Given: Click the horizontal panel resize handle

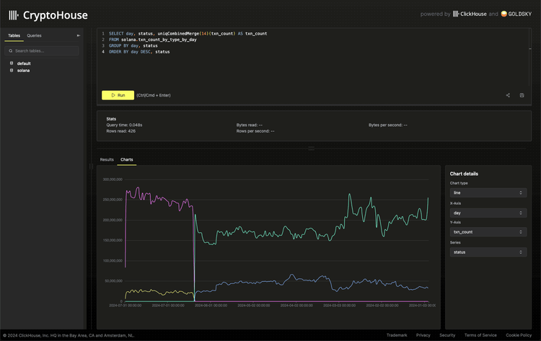Looking at the screenshot, I should click(x=312, y=149).
